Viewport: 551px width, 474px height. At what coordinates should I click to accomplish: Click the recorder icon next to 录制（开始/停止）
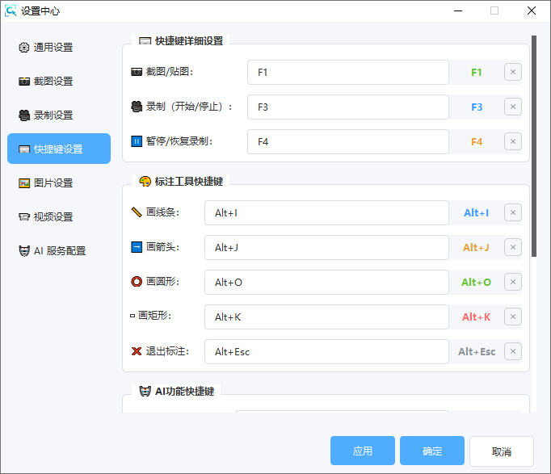[x=137, y=107]
